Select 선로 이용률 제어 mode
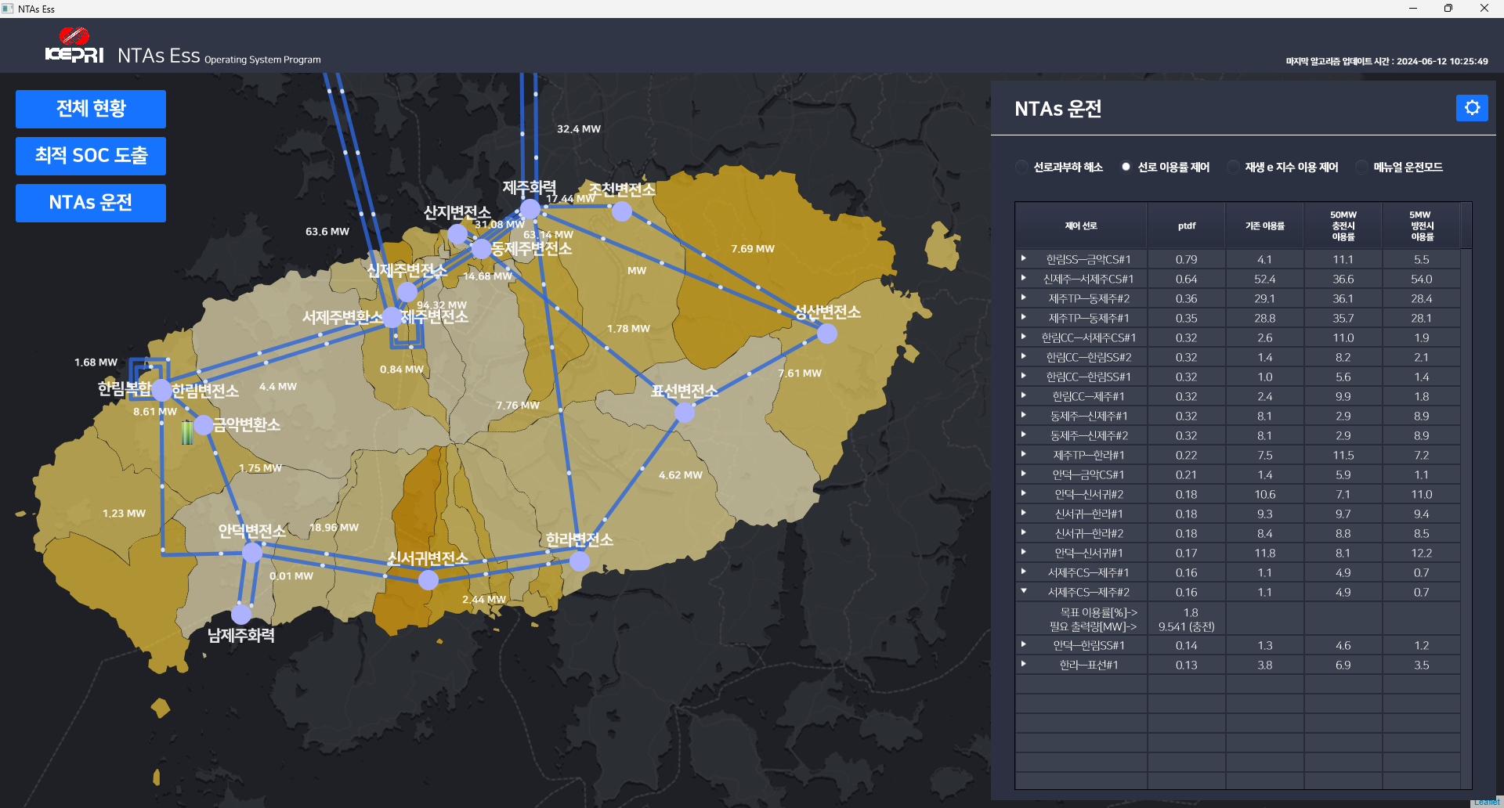 (1126, 167)
